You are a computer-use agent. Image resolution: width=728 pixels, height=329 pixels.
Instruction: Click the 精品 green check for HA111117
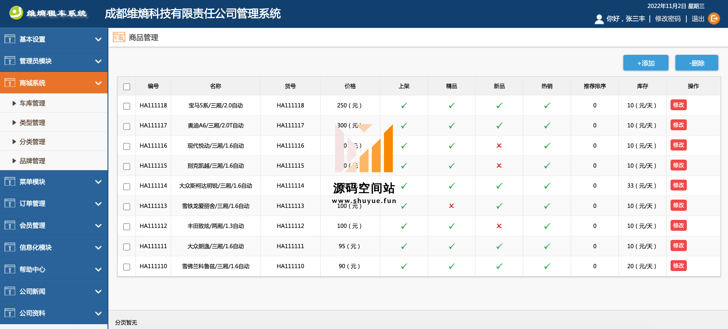coord(452,125)
